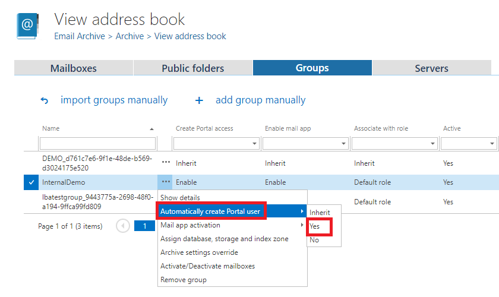The width and height of the screenshot is (499, 297).
Task: Click the Name filter text field
Action: [x=97, y=144]
